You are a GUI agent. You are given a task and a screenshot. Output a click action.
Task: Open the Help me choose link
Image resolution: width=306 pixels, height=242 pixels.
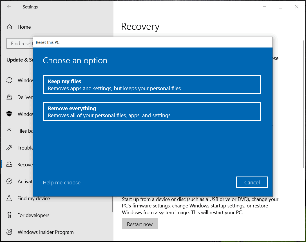(x=61, y=182)
